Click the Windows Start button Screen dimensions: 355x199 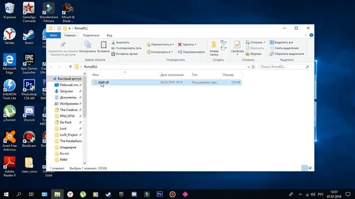point(6,194)
